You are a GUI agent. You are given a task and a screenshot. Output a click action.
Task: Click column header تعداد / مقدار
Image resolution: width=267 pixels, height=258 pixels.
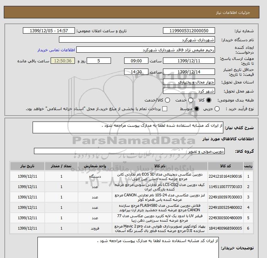click(x=61, y=166)
